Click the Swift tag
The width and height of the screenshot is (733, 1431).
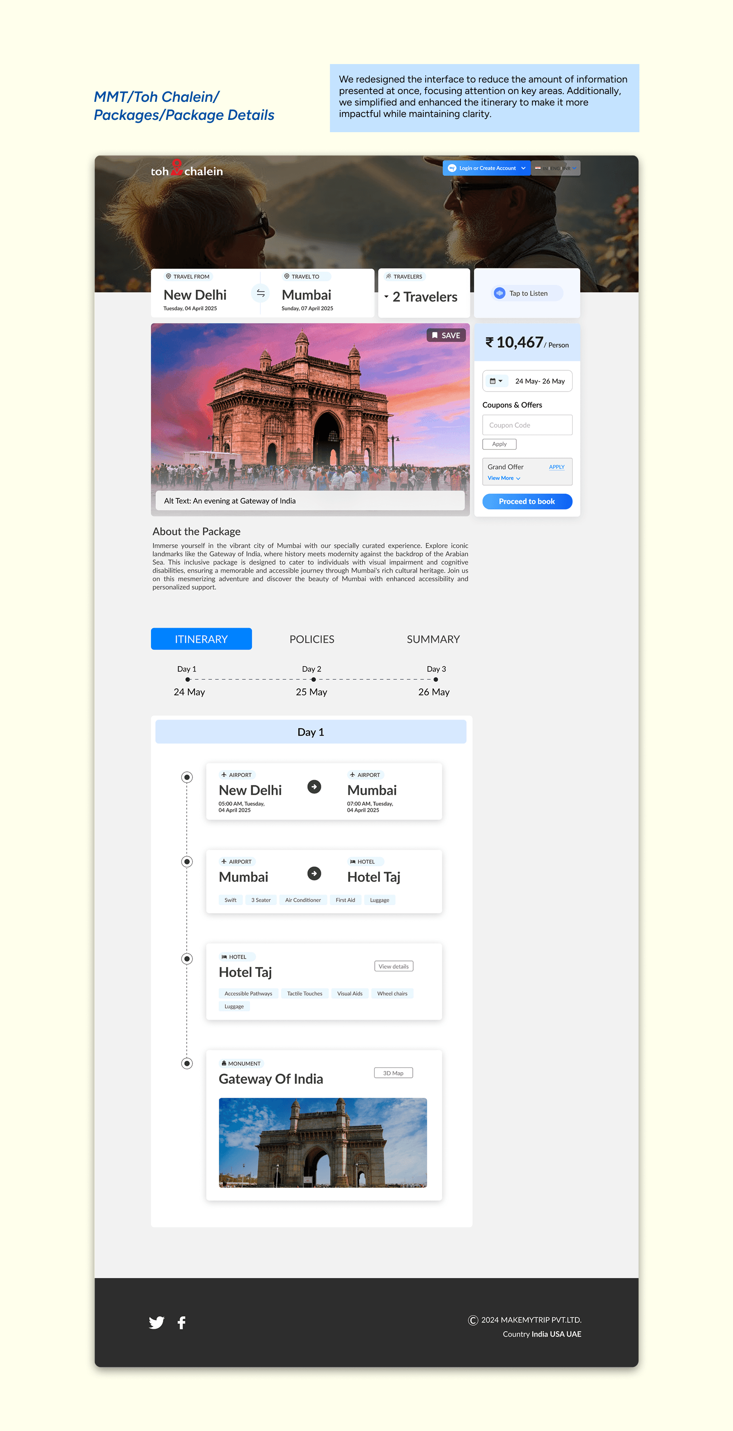[231, 901]
